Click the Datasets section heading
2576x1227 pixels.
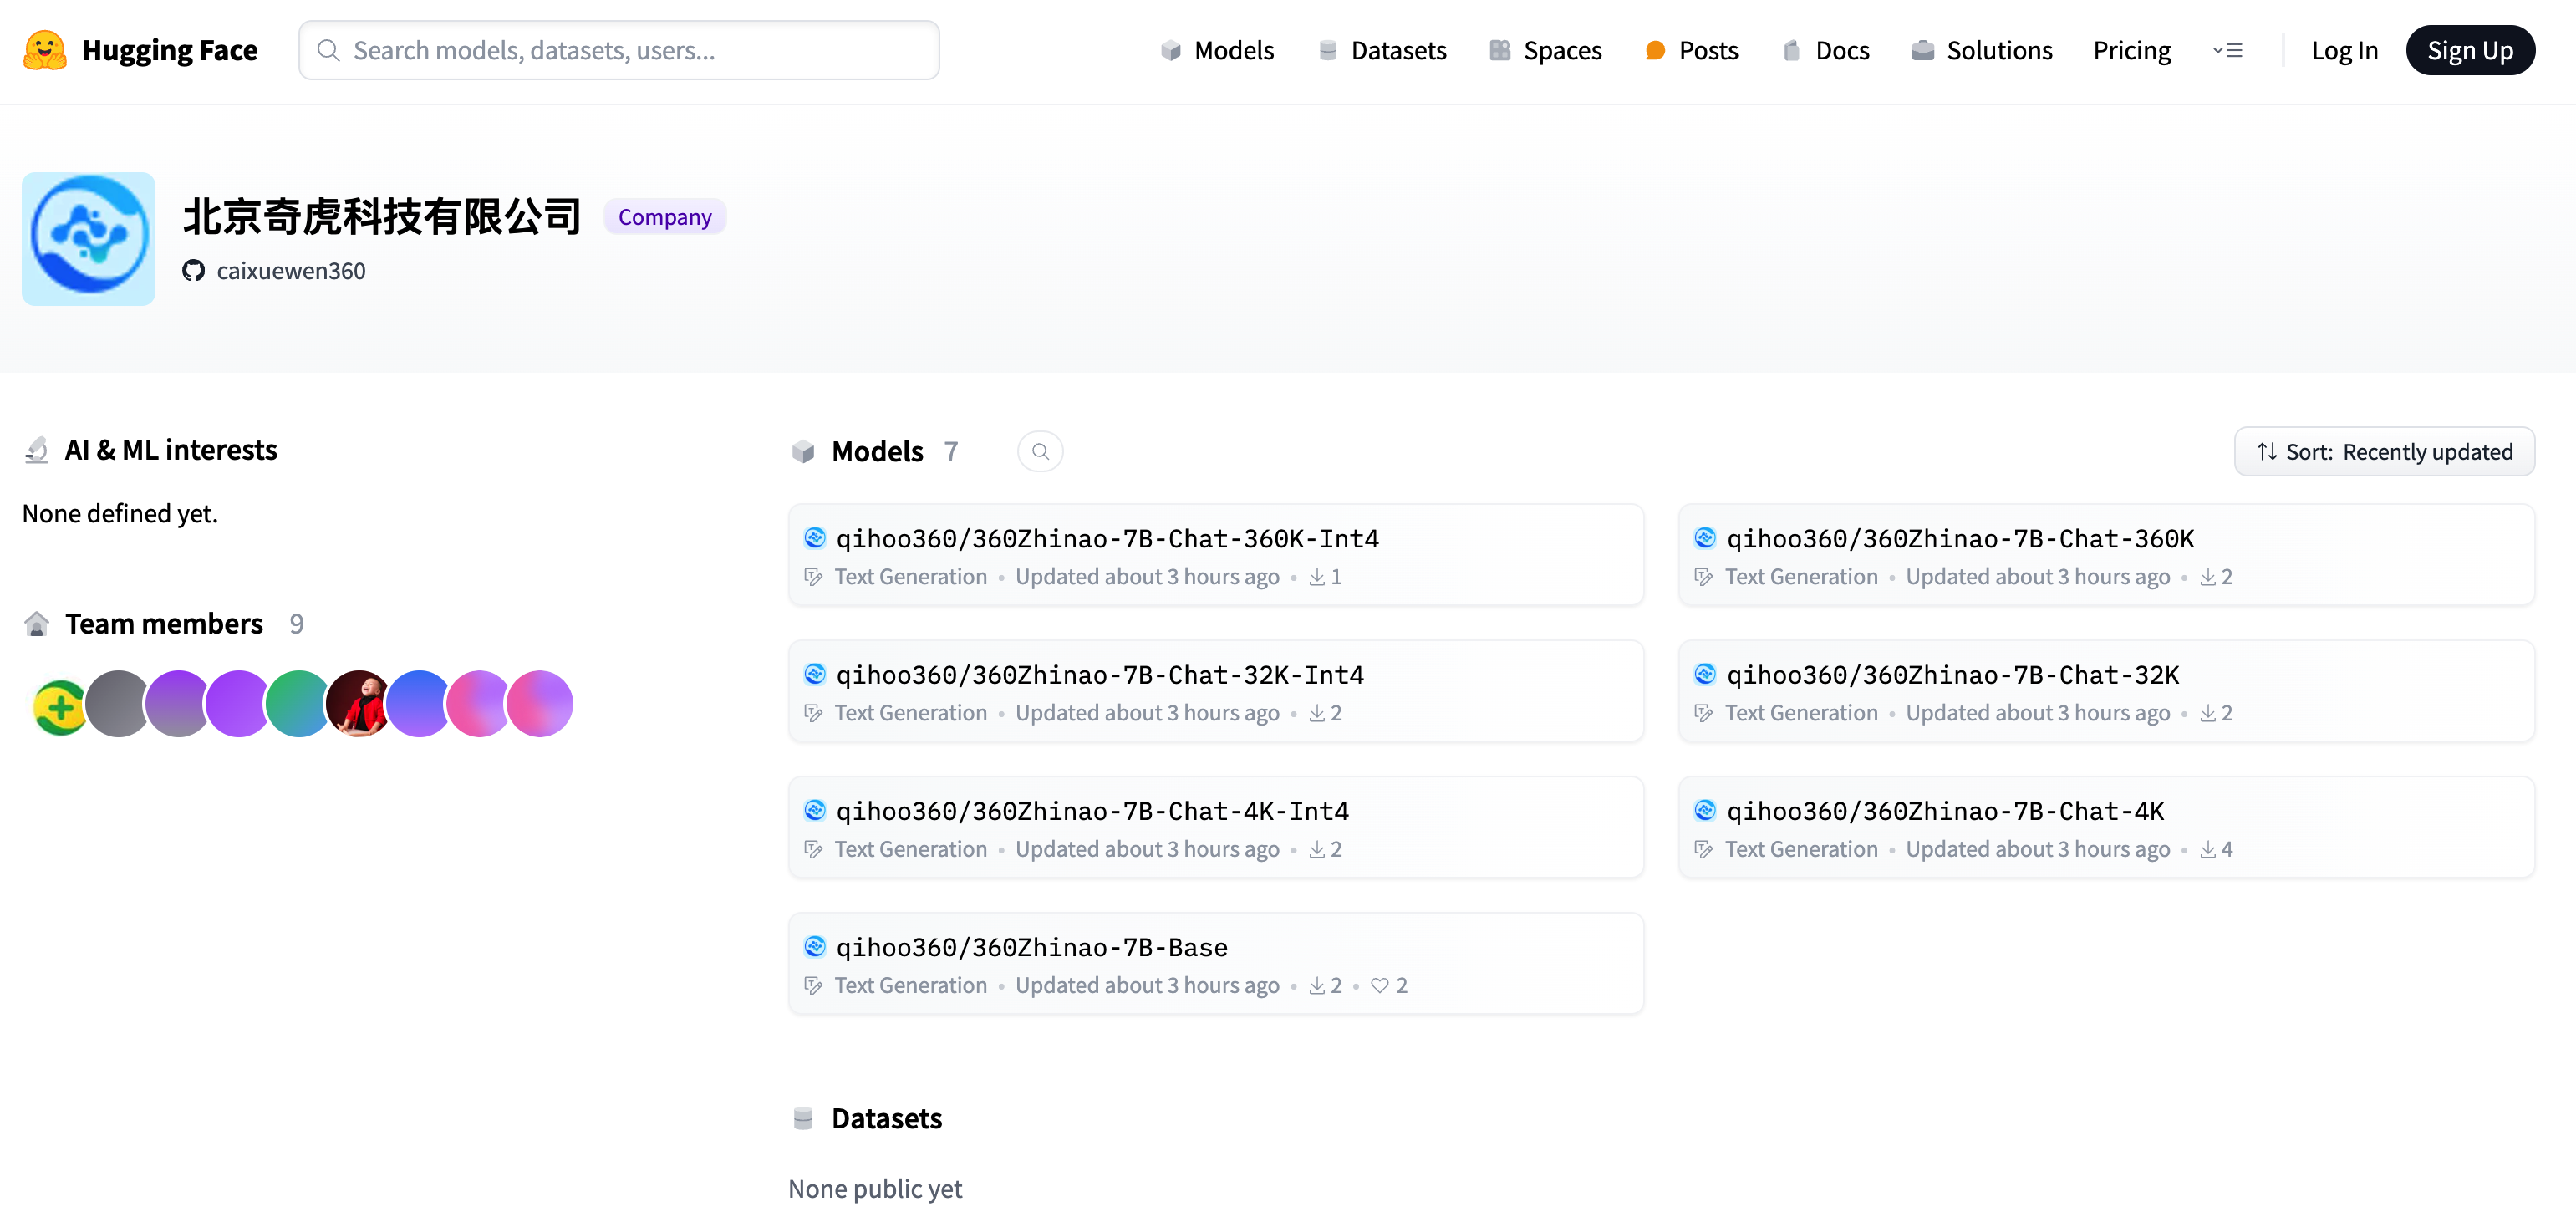886,1118
